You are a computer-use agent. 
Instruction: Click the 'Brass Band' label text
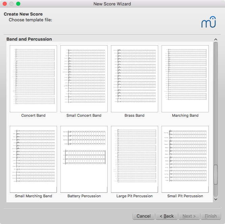point(135,115)
